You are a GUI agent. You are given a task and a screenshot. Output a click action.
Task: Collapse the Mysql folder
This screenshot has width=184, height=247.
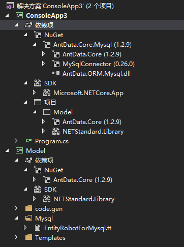pyautogui.click(x=16, y=218)
